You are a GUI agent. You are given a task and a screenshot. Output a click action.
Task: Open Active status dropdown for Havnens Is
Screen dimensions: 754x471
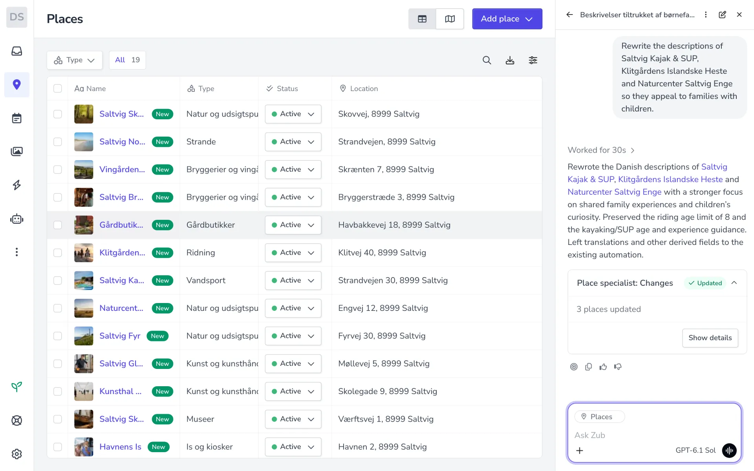(293, 447)
